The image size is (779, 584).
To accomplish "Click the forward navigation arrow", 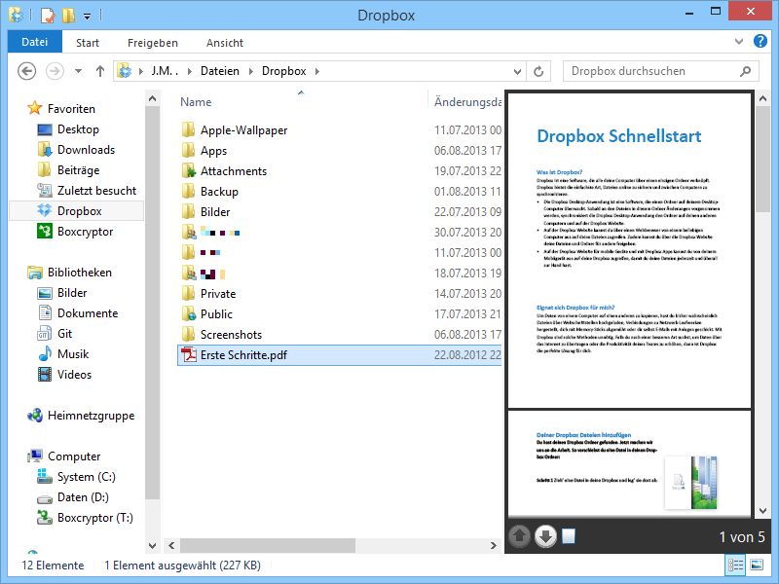I will coord(55,71).
